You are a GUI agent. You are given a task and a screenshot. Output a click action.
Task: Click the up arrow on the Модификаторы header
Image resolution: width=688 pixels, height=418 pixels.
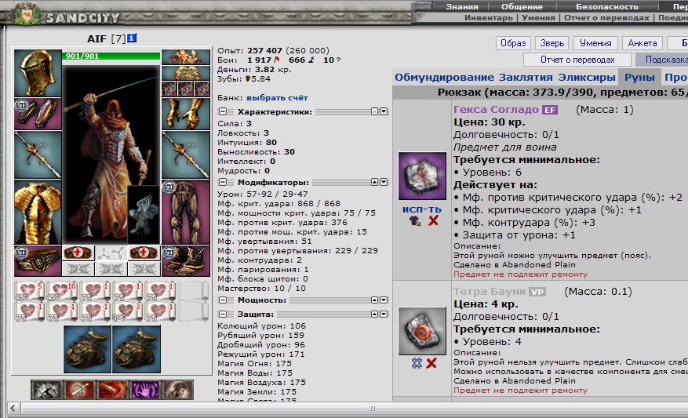(375, 182)
